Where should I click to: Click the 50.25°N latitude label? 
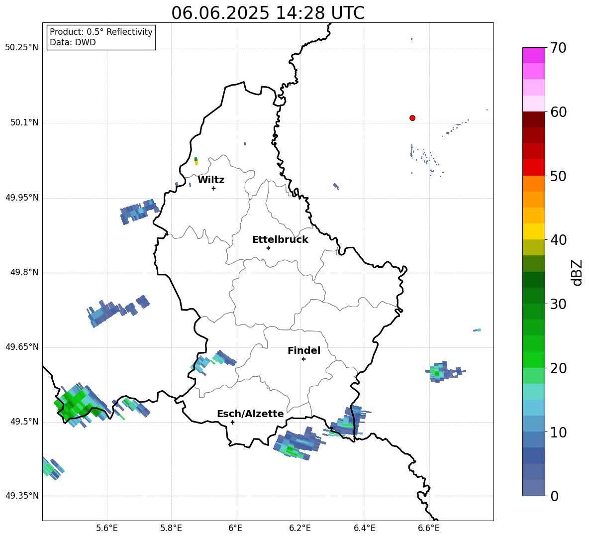pos(22,48)
